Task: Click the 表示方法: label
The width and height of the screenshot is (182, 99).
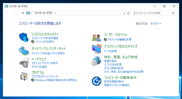Action: pos(142,24)
